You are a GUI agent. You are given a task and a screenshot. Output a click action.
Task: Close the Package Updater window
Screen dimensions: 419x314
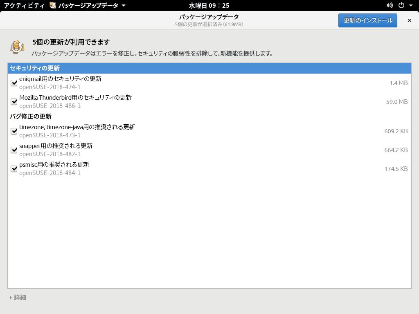point(409,20)
